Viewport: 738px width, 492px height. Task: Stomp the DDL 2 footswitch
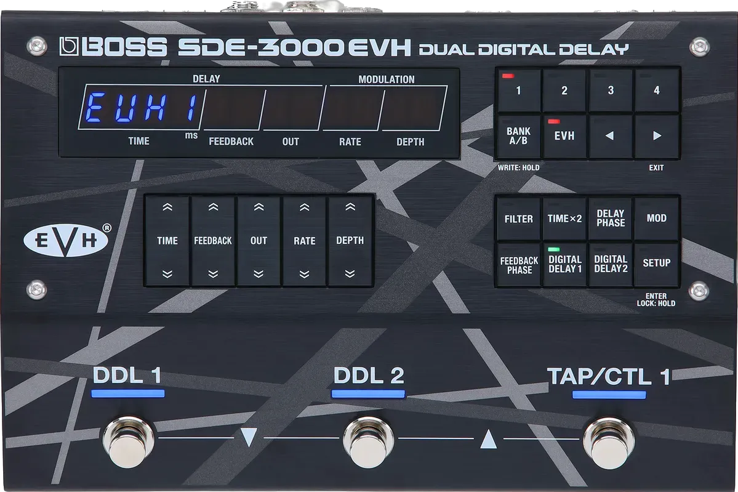pos(369,442)
